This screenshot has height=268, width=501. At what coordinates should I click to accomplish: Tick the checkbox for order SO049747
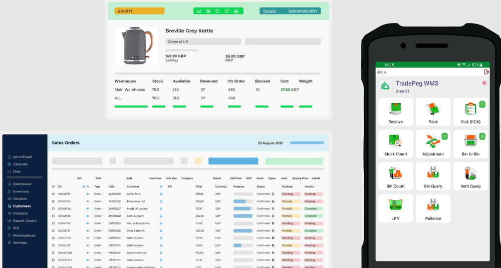click(x=54, y=194)
